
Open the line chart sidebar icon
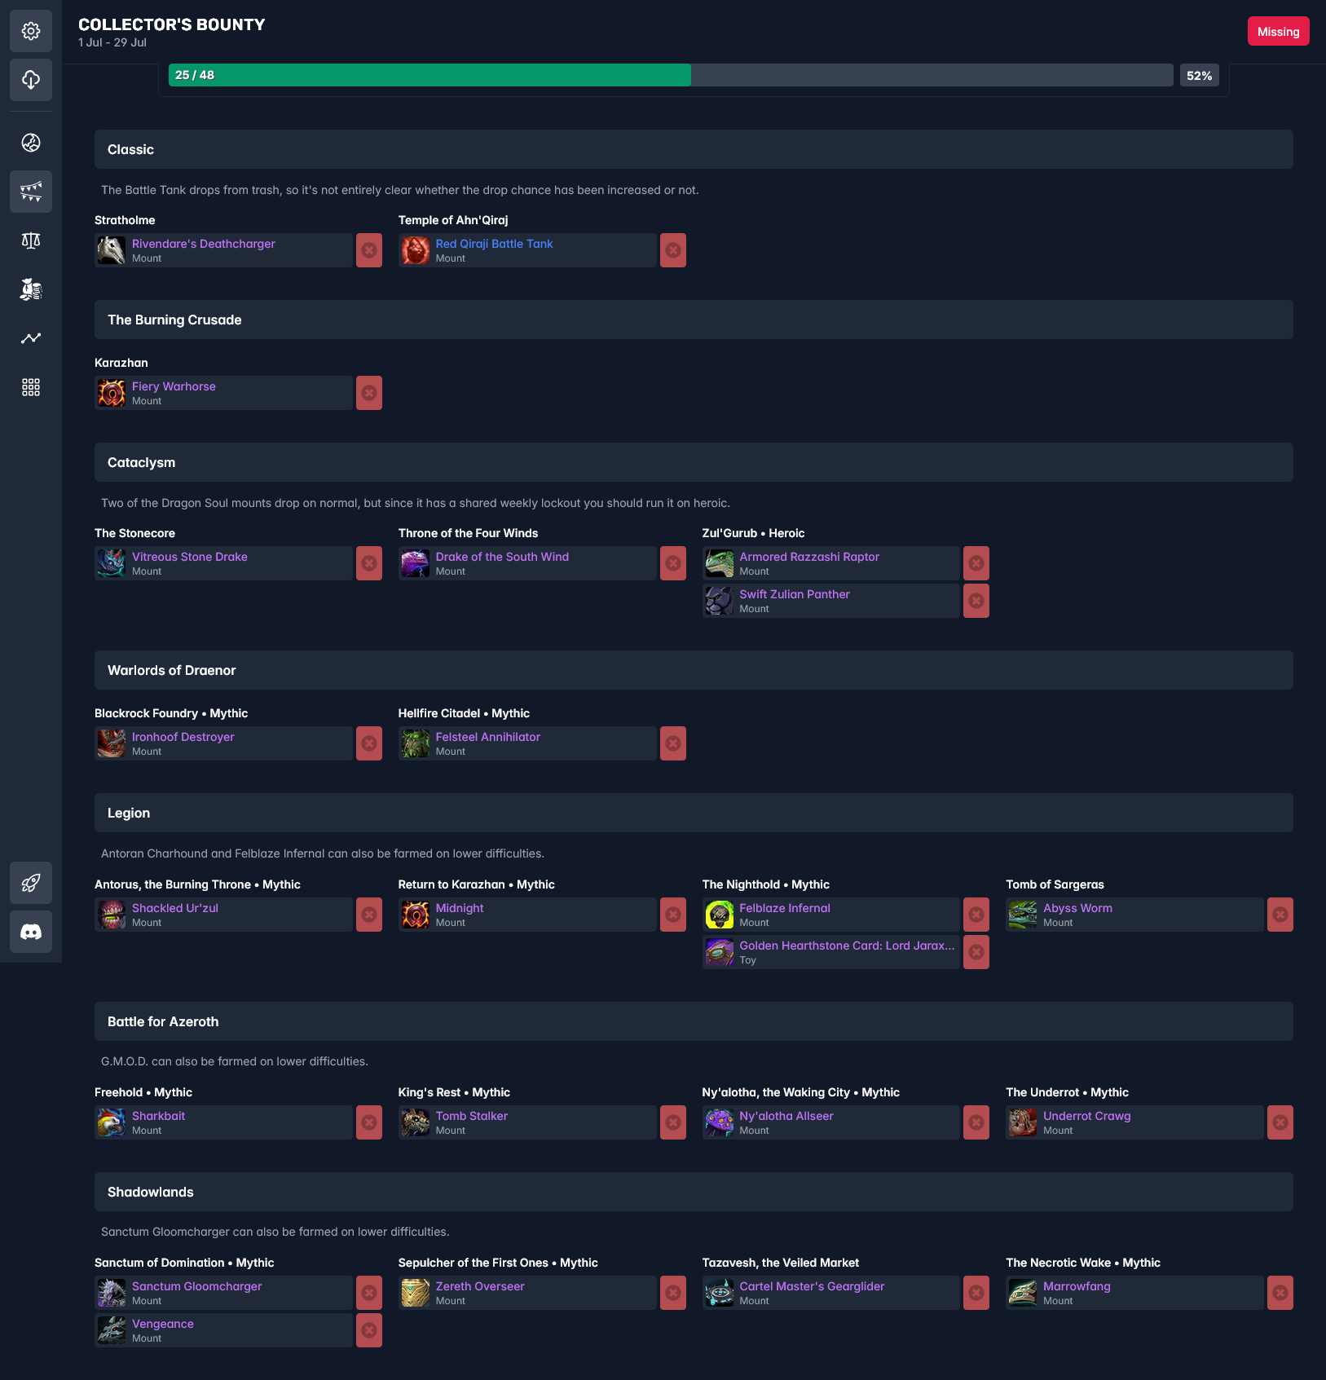(x=31, y=338)
